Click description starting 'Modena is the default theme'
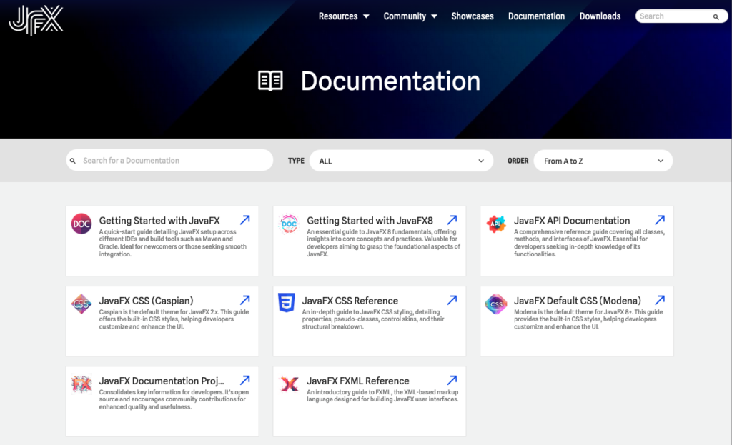The image size is (732, 445). [x=588, y=319]
